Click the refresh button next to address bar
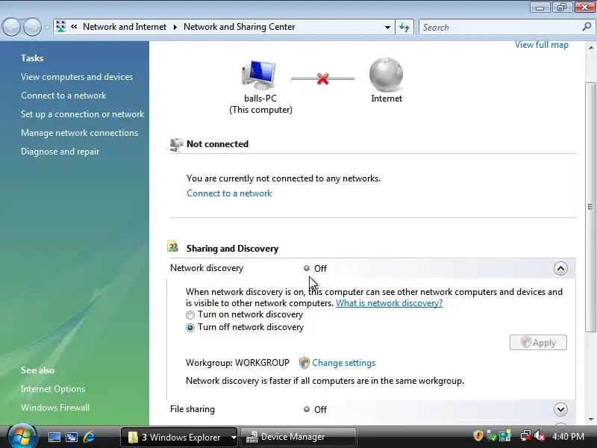Screen dimensions: 597x448 404,27
